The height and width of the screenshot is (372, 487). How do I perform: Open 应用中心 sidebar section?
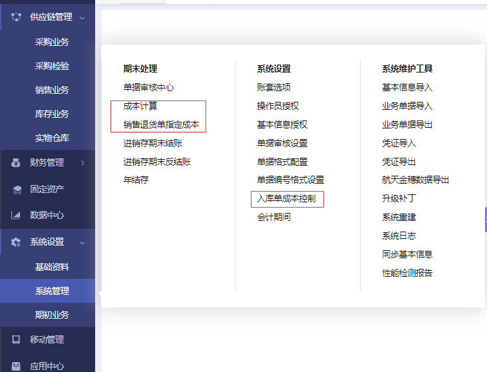coord(47,366)
